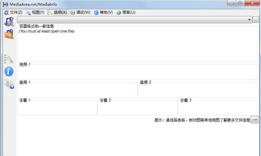Click the open folder sidebar icon
Screen dimensions: 261x156
9,34
